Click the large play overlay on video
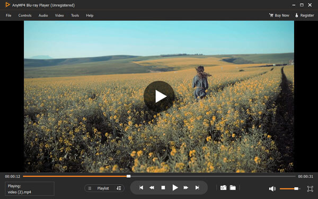318x199 pixels. (159, 96)
